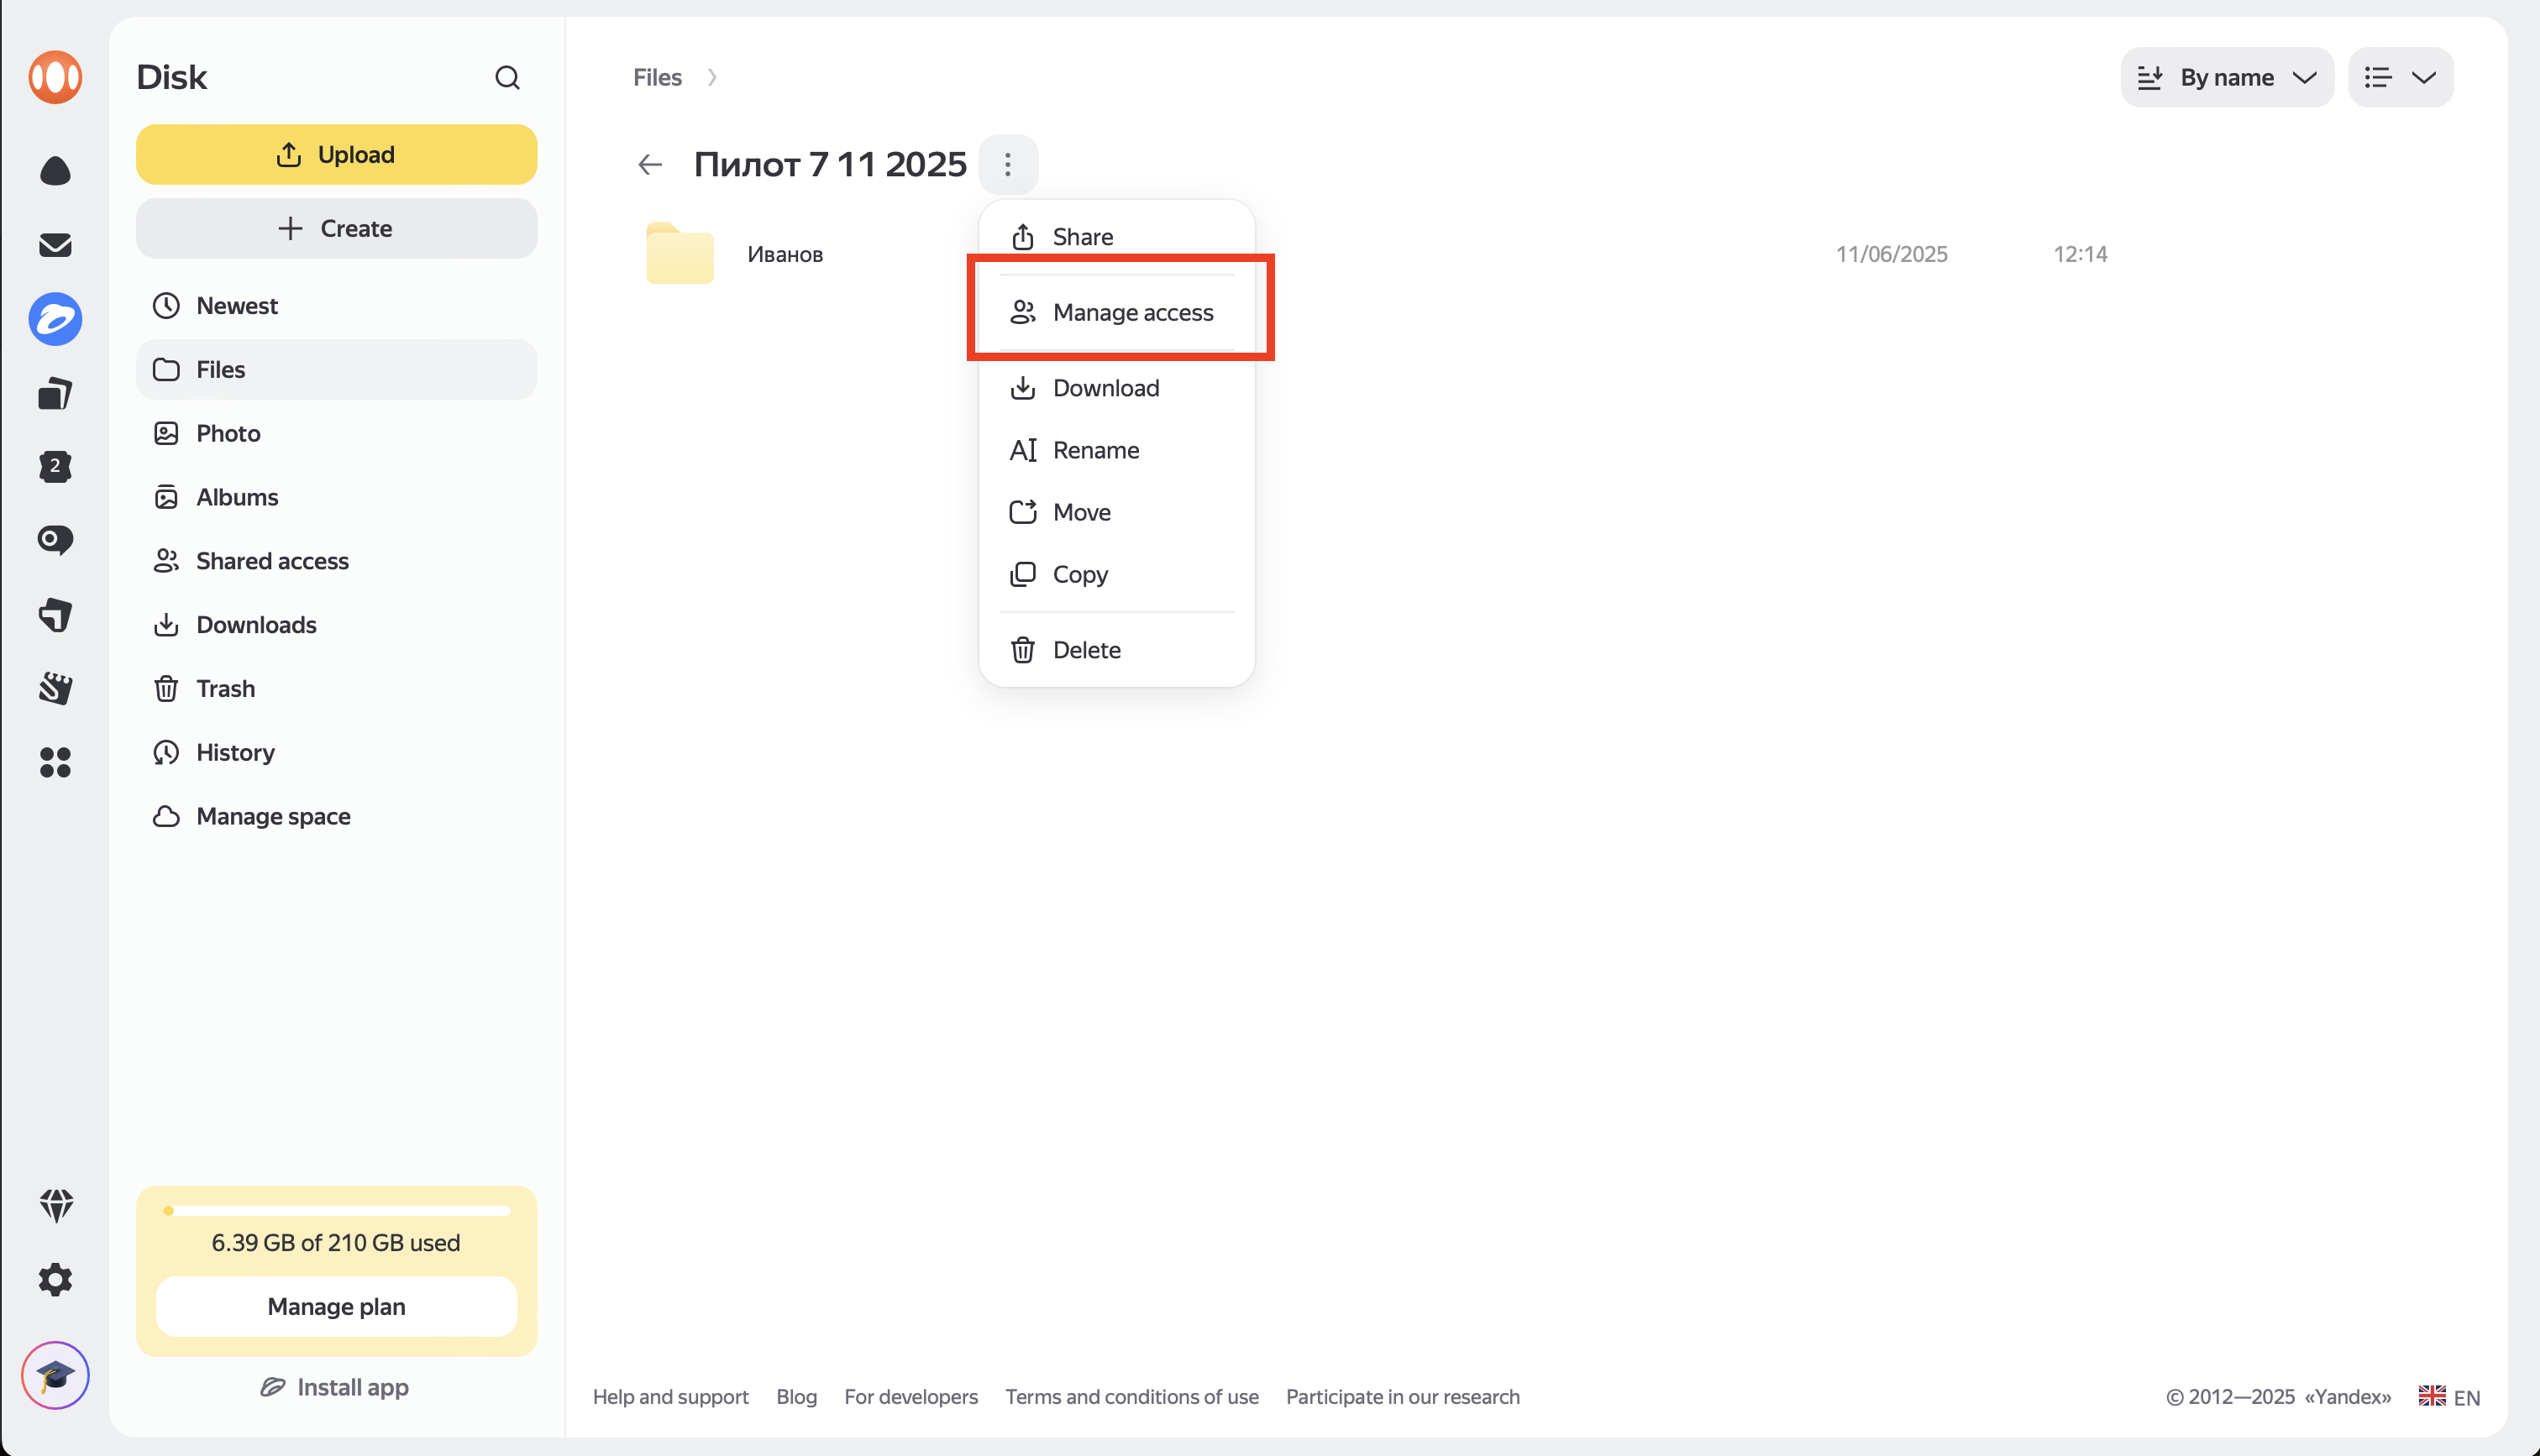Select Delete in the context menu

(x=1086, y=650)
